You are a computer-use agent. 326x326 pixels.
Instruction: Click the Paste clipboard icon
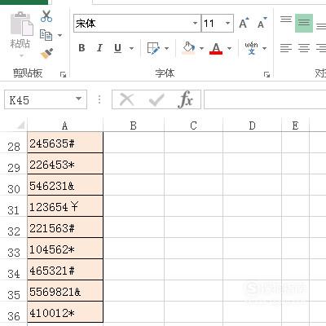click(x=22, y=24)
